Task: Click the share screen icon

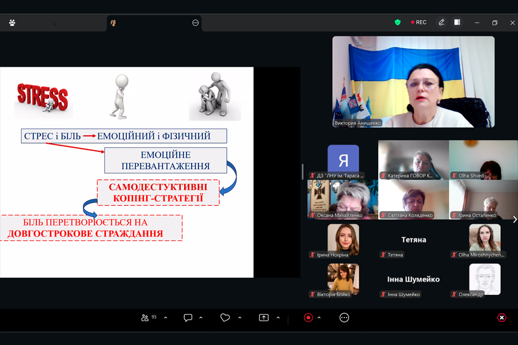Action: [264, 317]
